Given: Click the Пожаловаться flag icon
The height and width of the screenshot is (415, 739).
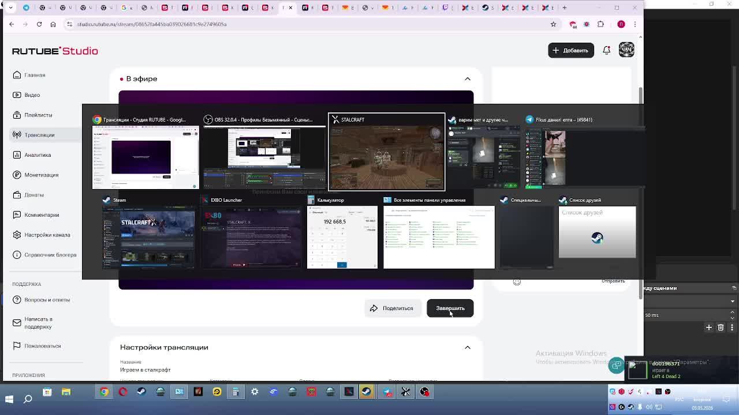Looking at the screenshot, I should pyautogui.click(x=17, y=346).
